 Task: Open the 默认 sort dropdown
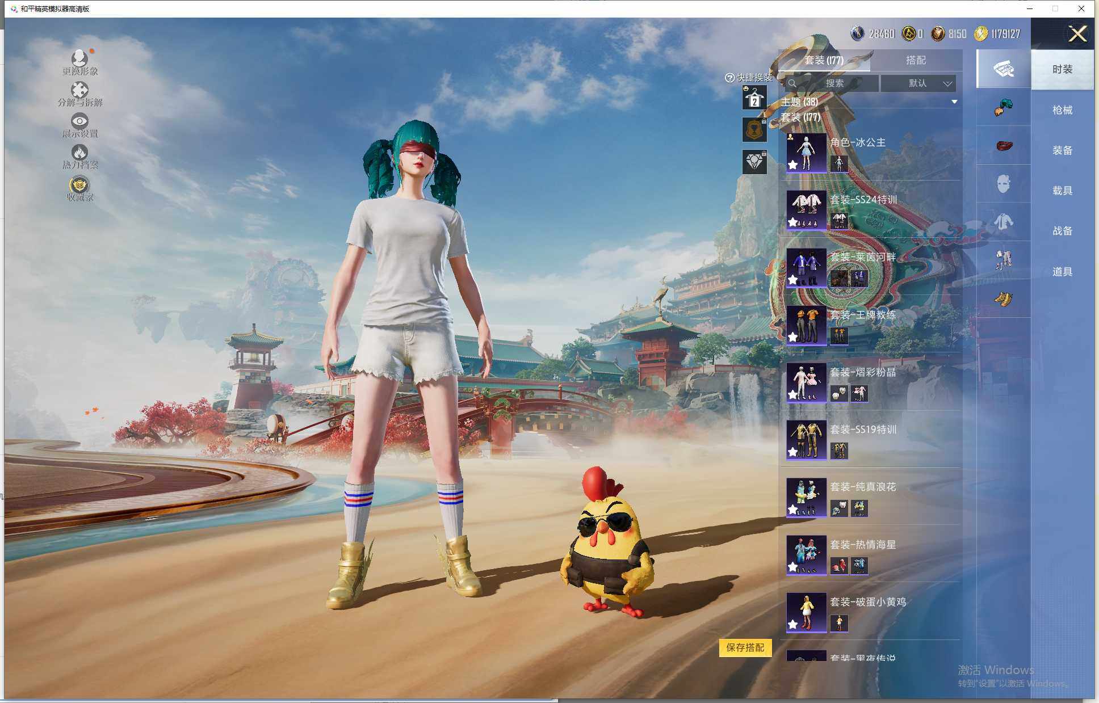pos(918,83)
